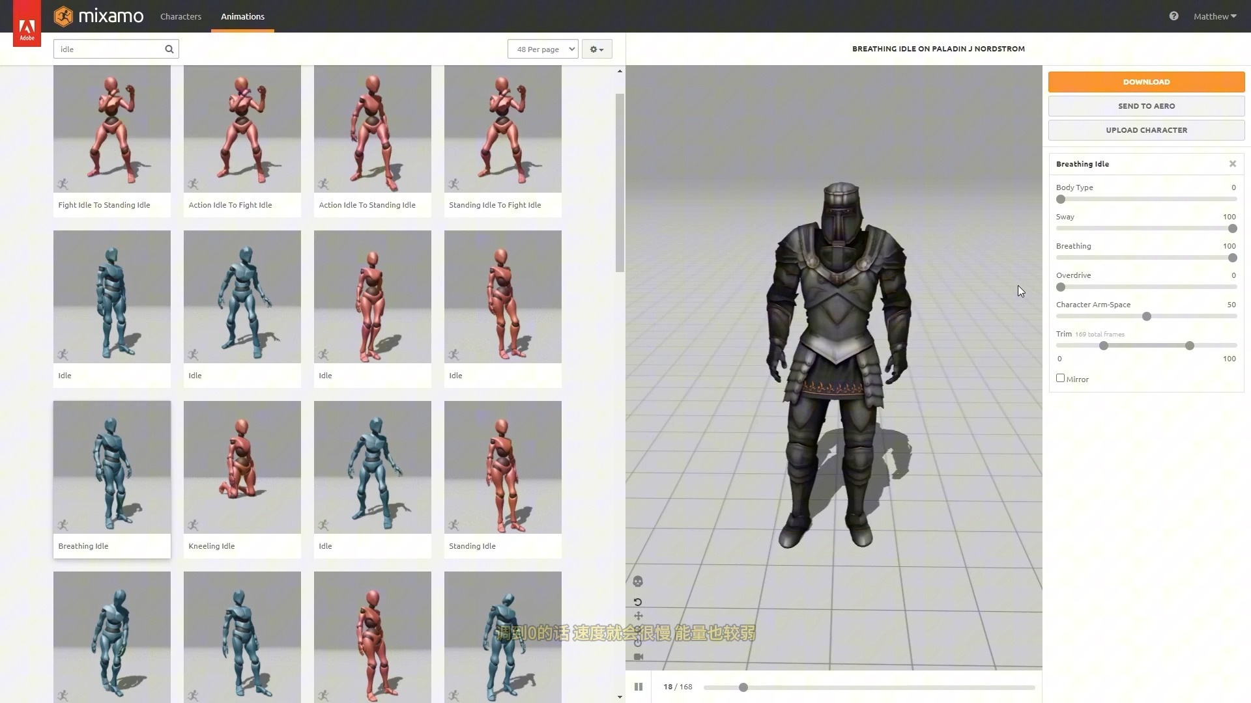The width and height of the screenshot is (1251, 703).
Task: Close the Breathing Idle settings panel
Action: [x=1233, y=164]
